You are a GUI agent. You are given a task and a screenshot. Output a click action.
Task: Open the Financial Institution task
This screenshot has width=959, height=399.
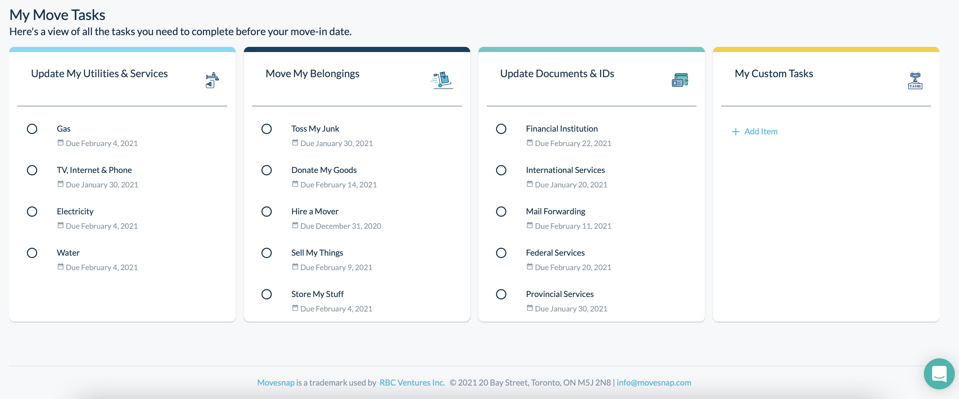562,129
